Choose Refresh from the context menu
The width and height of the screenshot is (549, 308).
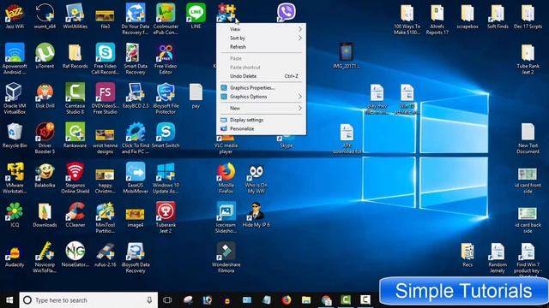click(x=261, y=46)
